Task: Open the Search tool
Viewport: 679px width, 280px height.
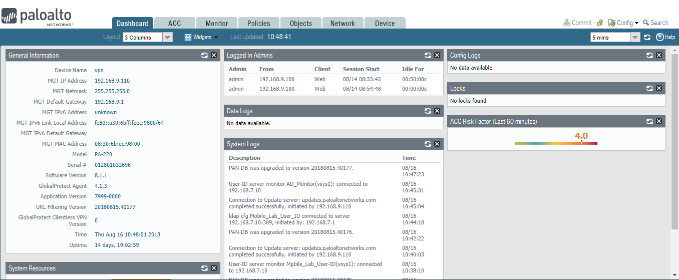Action: pyautogui.click(x=655, y=23)
